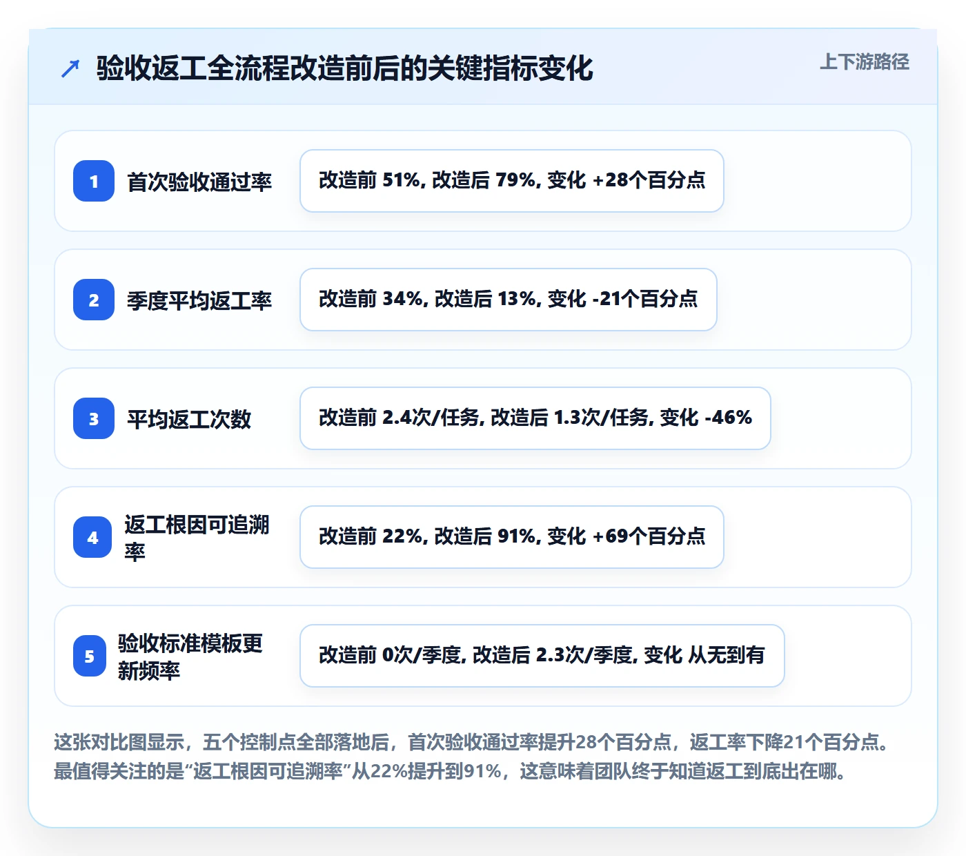Screen dimensions: 966x856
Task: Select the 验收标准模板更新频率 metric label
Action: coord(190,656)
